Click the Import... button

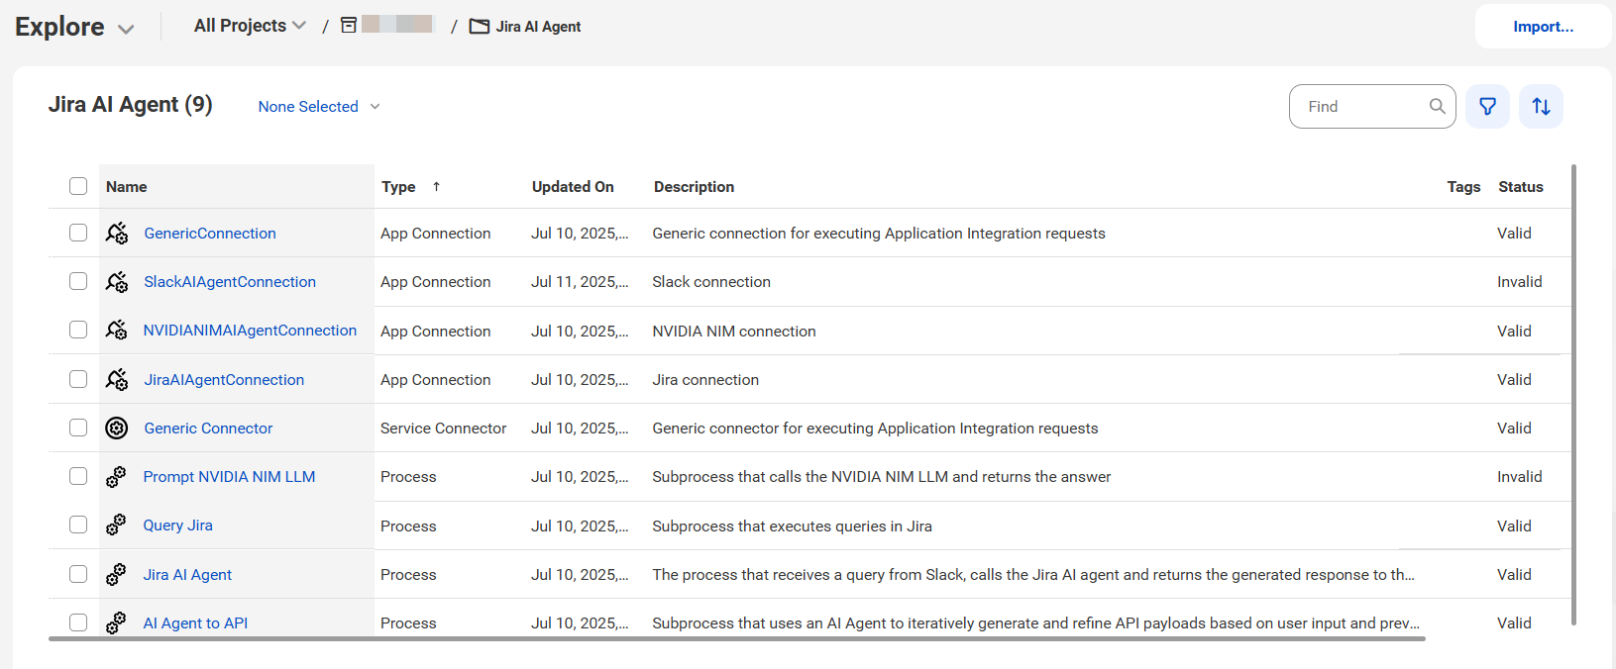point(1543,27)
